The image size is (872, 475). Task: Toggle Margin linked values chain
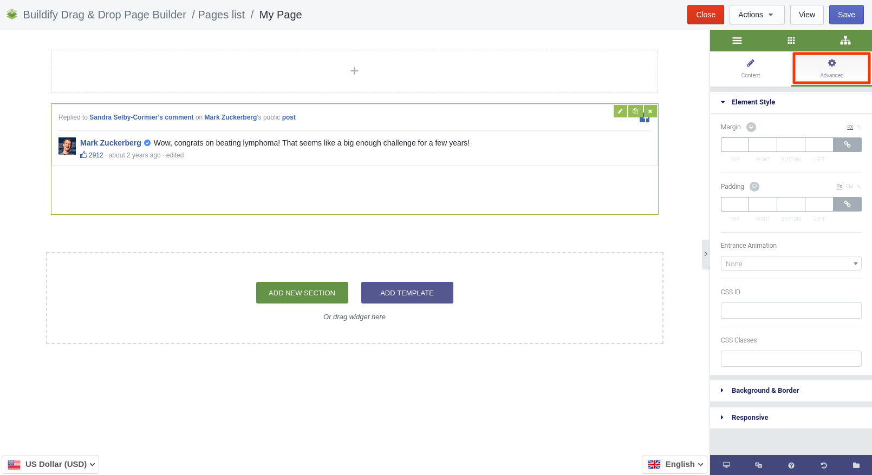847,144
